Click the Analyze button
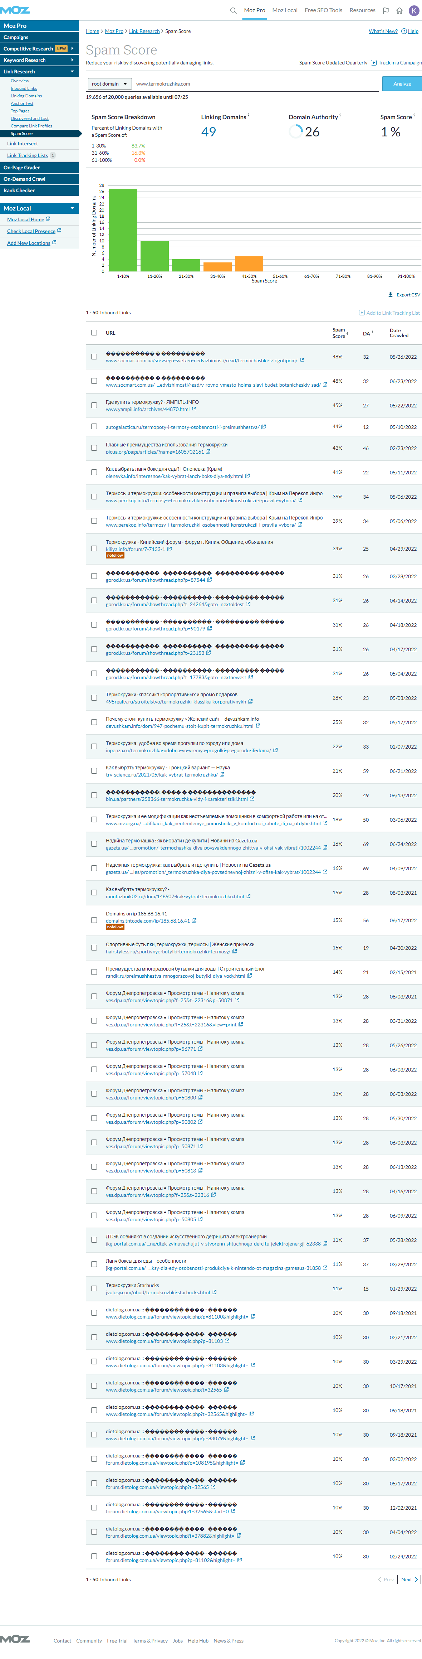 402,84
